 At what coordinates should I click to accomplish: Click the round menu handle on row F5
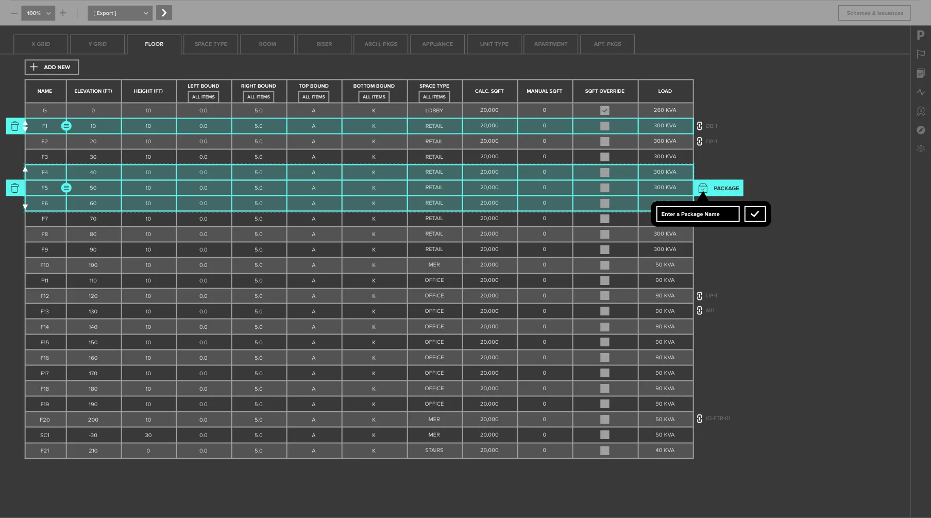66,188
